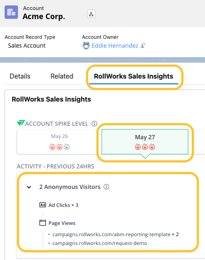Switch to the Details tab
The height and width of the screenshot is (260, 205).
pyautogui.click(x=20, y=76)
